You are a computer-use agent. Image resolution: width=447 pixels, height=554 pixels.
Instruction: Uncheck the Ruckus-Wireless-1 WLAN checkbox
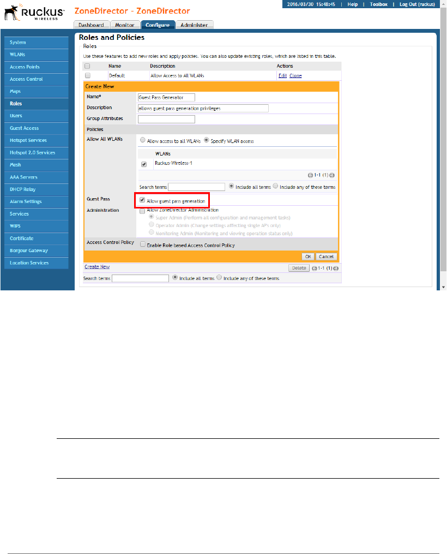tap(144, 164)
